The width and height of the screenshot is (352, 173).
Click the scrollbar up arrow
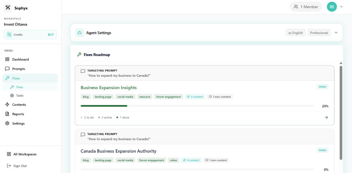(341, 63)
